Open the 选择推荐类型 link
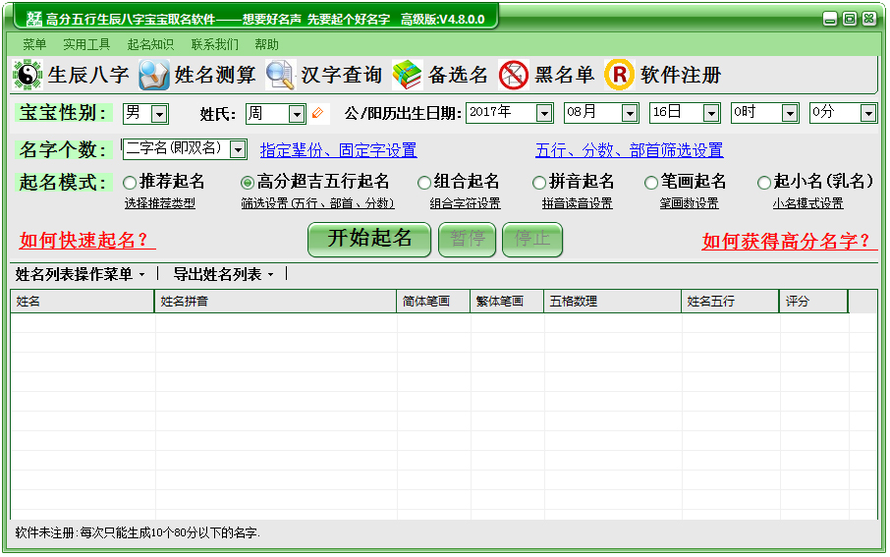This screenshot has height=557, width=890. (160, 203)
